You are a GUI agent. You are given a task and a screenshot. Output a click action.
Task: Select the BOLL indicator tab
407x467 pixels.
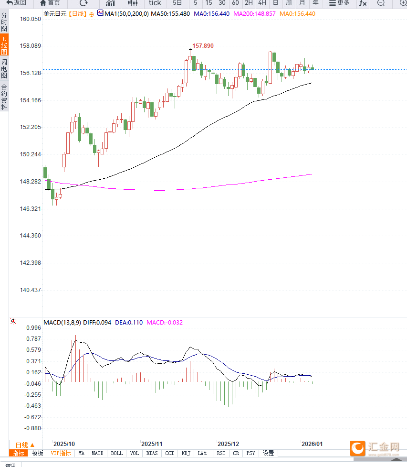click(116, 453)
